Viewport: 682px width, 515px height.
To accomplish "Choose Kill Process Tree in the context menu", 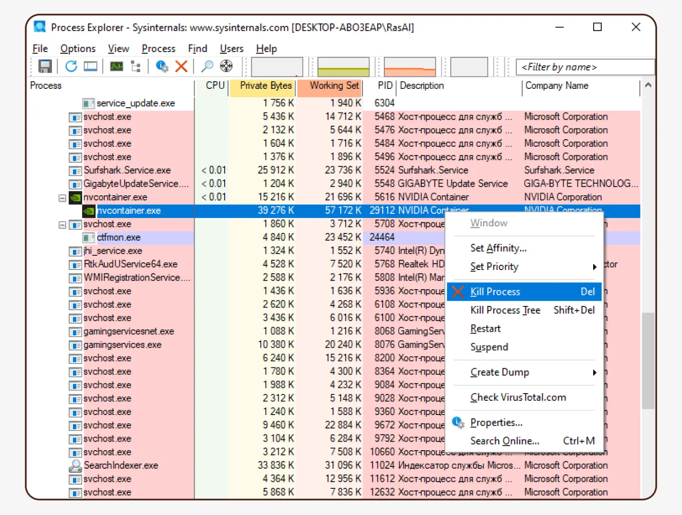I will pyautogui.click(x=524, y=310).
